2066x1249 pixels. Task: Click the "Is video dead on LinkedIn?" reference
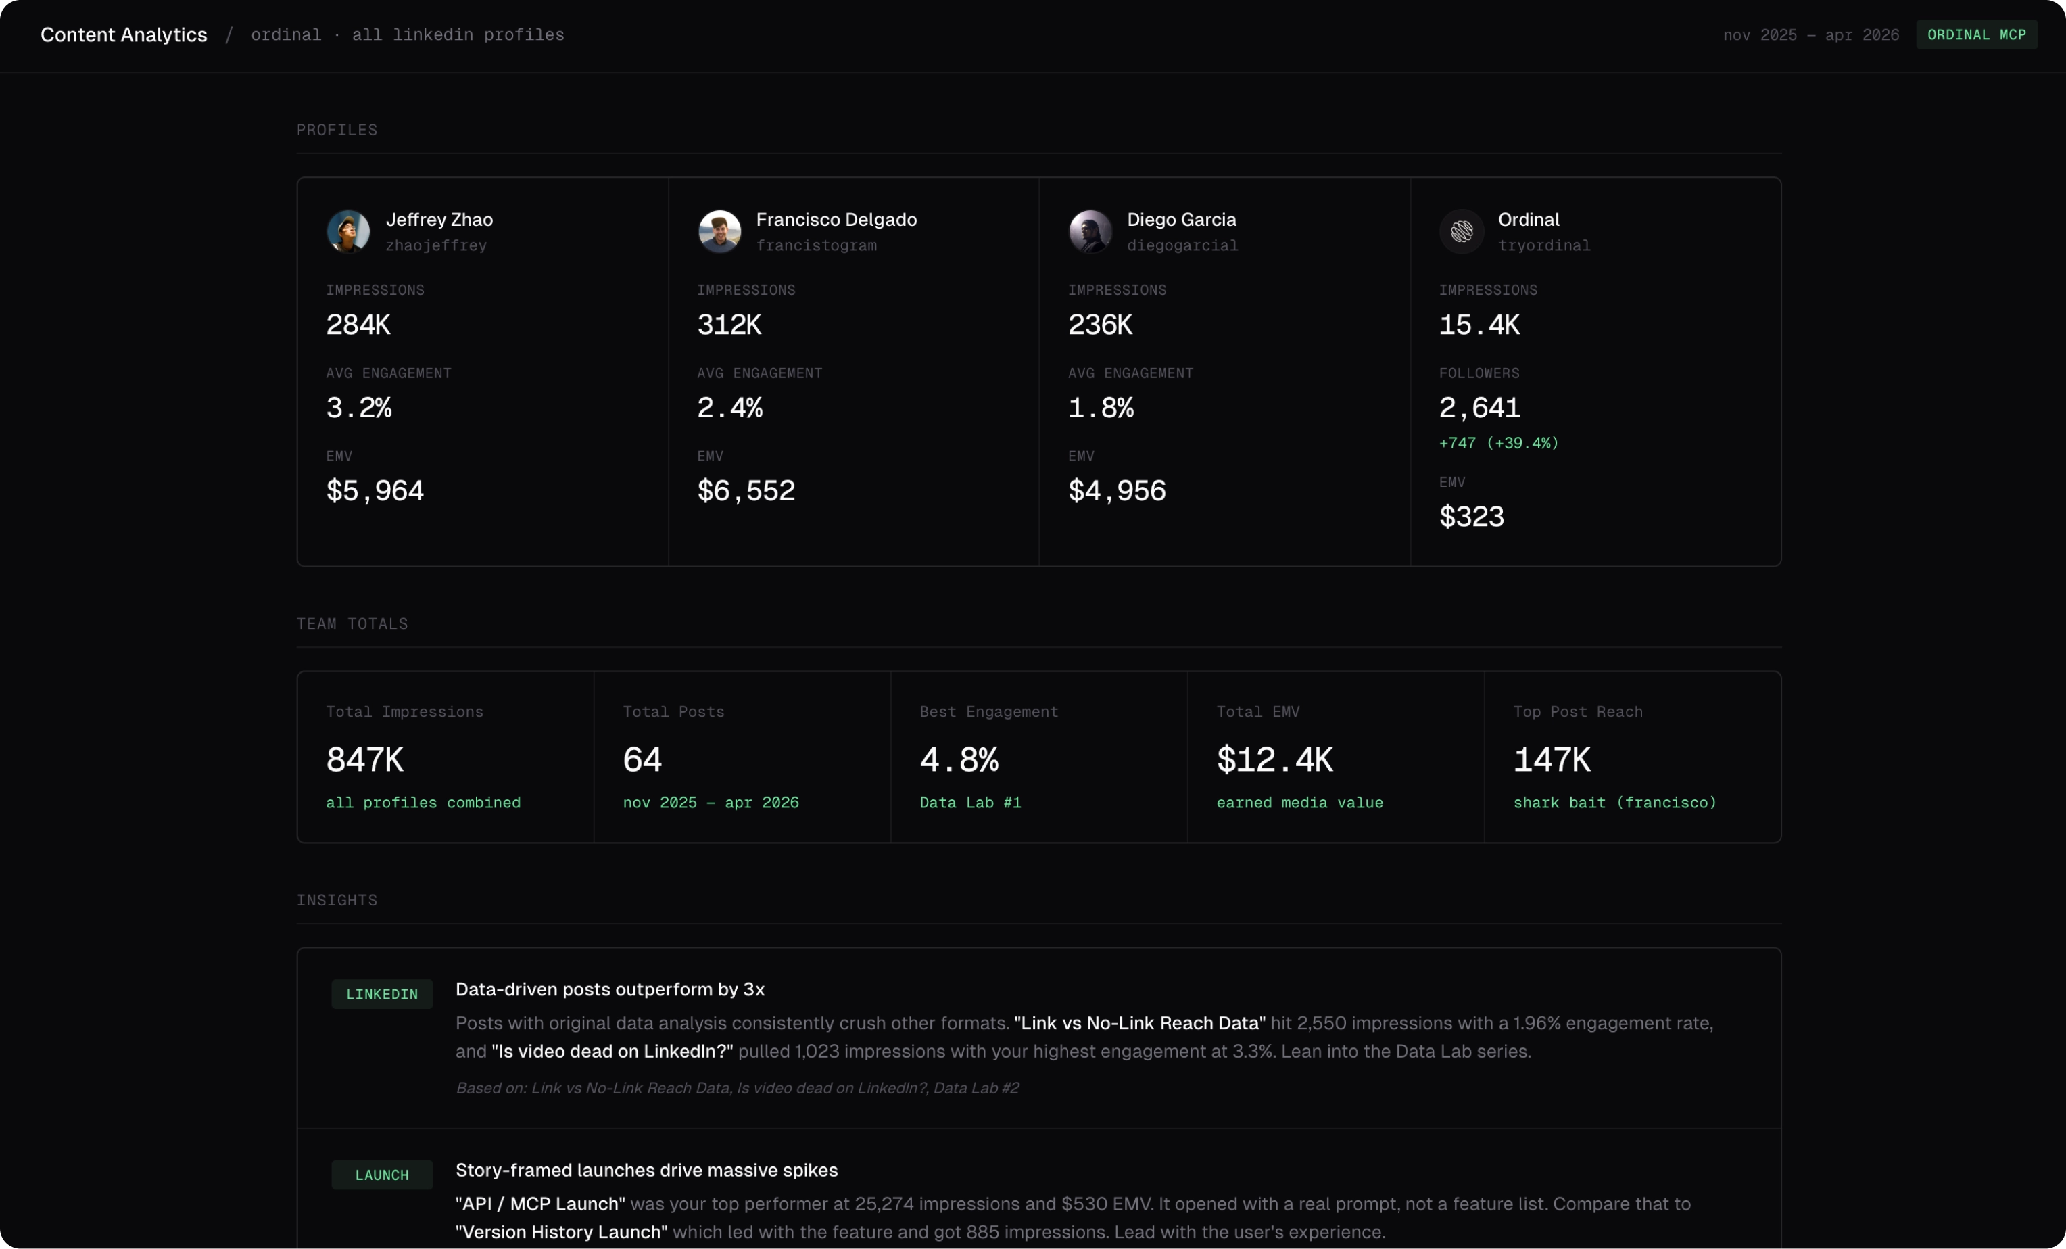(x=612, y=1051)
